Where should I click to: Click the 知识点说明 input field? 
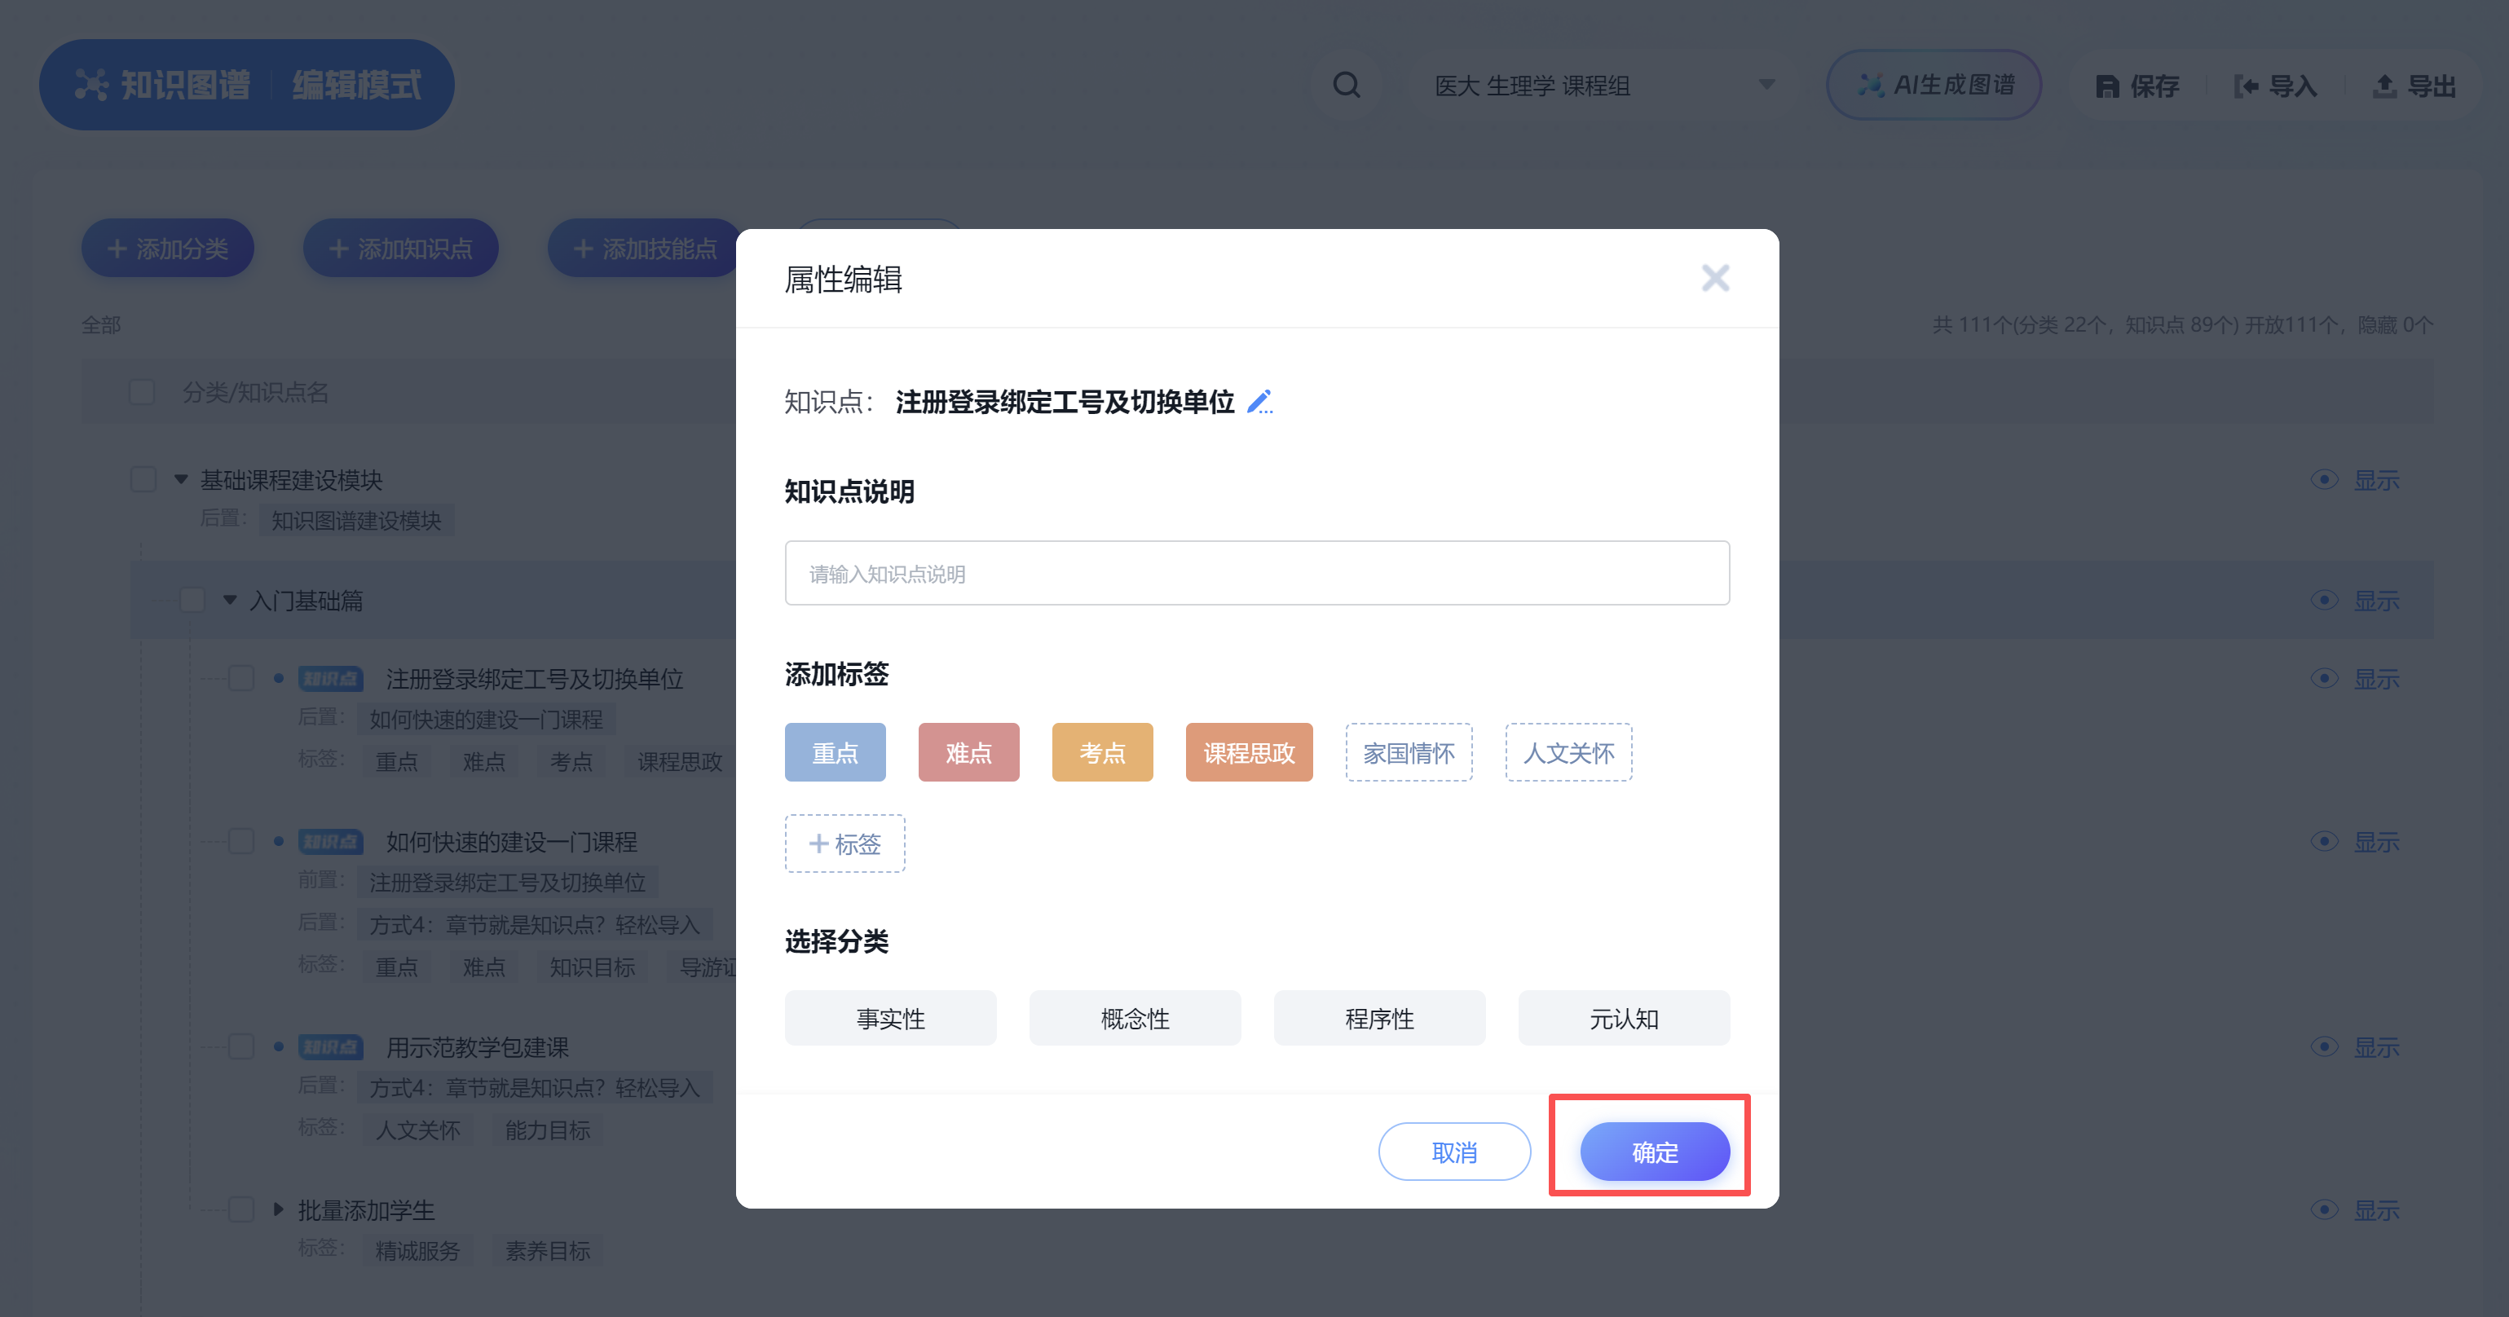pos(1256,573)
